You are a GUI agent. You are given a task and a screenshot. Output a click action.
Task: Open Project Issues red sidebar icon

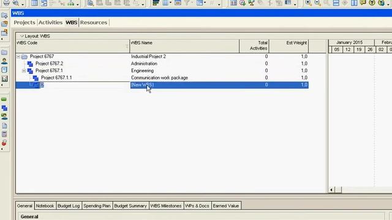tap(4, 143)
